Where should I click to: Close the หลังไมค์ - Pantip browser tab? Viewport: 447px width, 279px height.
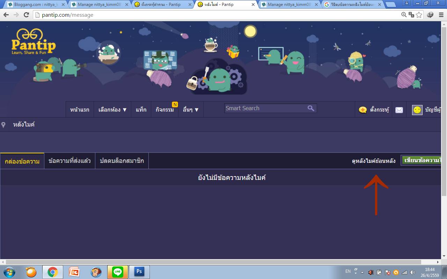pos(252,5)
